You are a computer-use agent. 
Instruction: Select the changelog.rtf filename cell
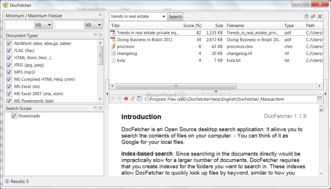pyautogui.click(x=239, y=54)
